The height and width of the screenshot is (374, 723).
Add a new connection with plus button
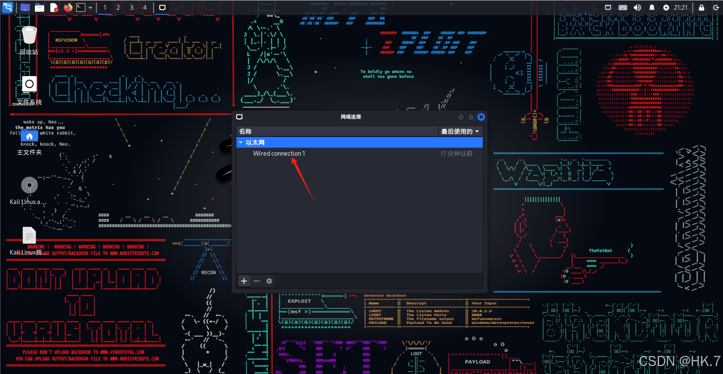point(244,281)
